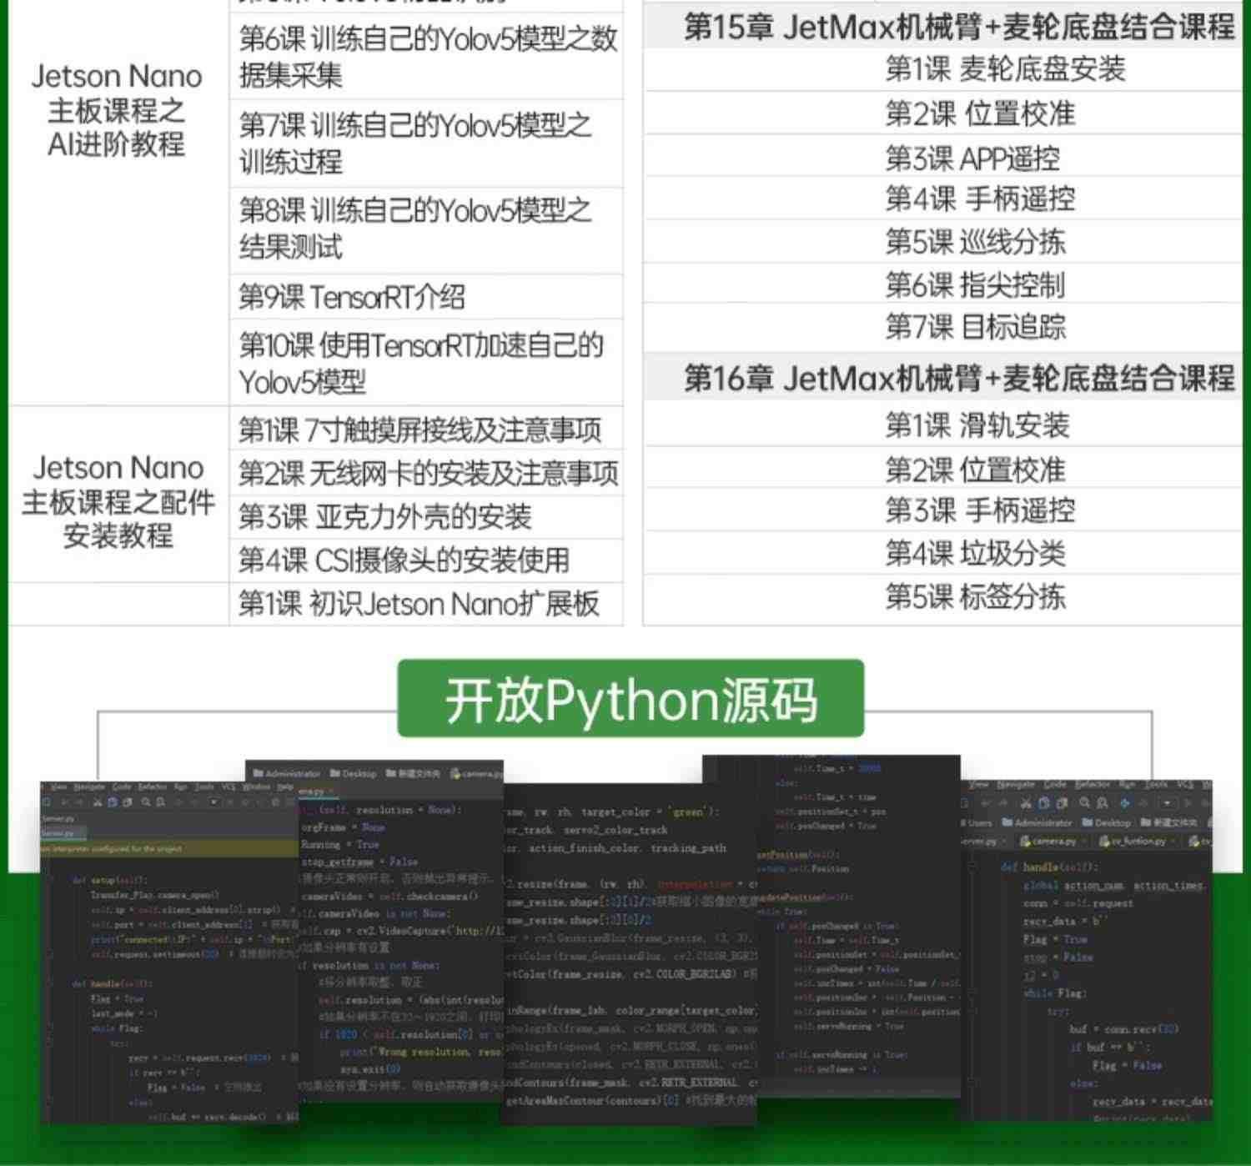Screen dimensions: 1251x1166
Task: Select the 第6课 指尖控制 row
Action: [x=942, y=284]
